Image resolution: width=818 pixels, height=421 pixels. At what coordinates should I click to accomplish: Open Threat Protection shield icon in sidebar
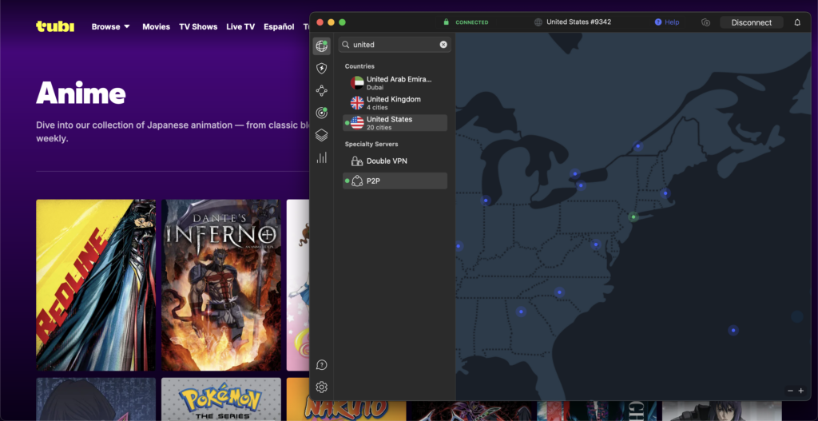point(321,69)
